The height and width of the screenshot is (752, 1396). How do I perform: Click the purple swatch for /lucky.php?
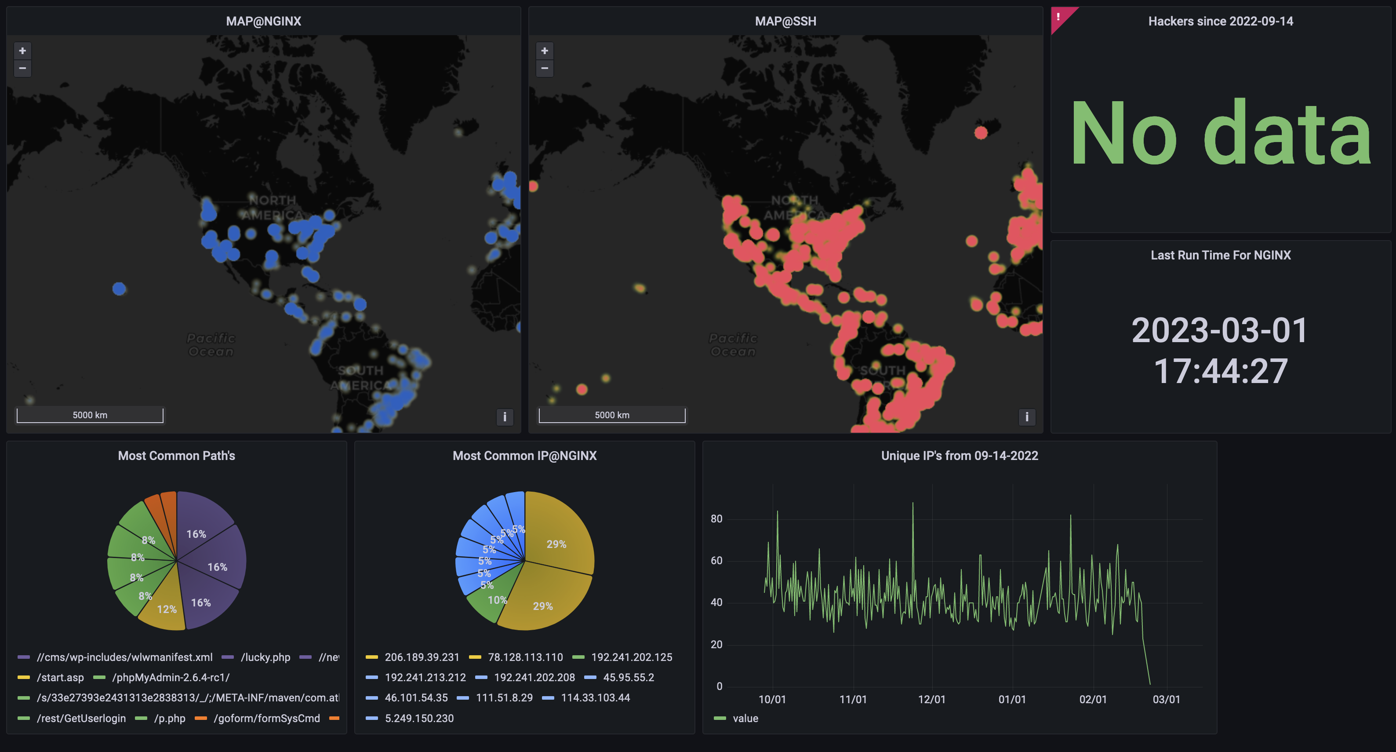(228, 657)
